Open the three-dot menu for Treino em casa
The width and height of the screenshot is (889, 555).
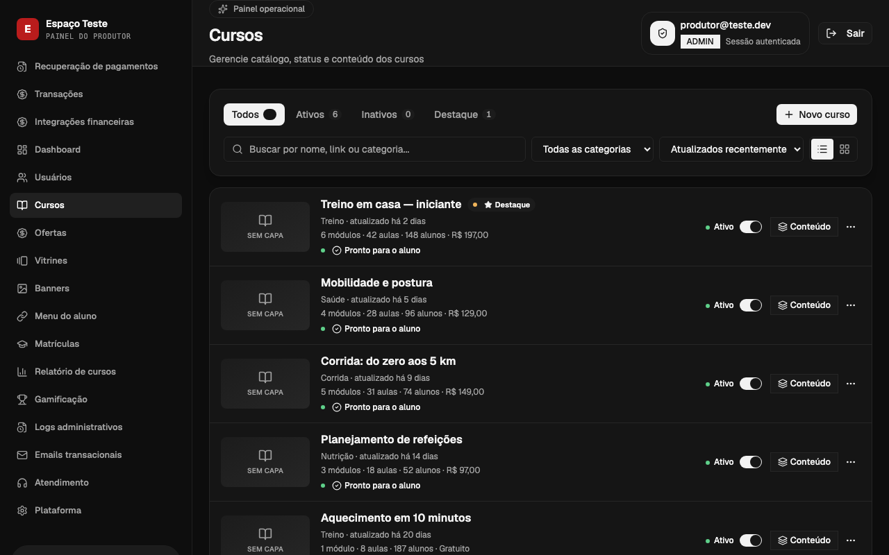coord(851,227)
